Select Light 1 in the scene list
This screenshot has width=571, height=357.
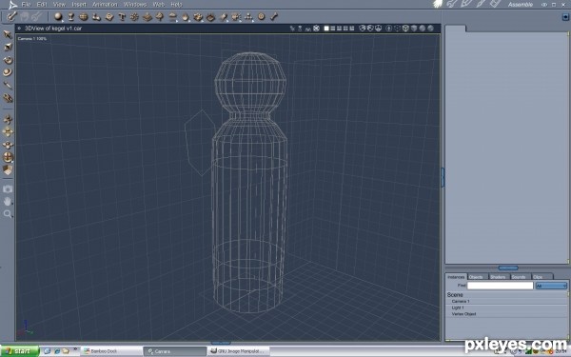[x=458, y=307]
